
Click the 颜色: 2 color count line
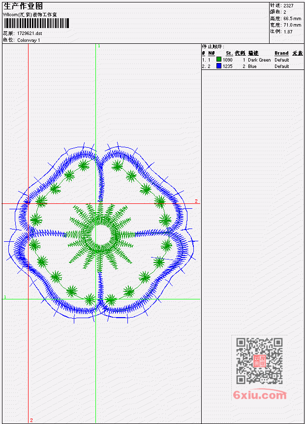(x=278, y=12)
